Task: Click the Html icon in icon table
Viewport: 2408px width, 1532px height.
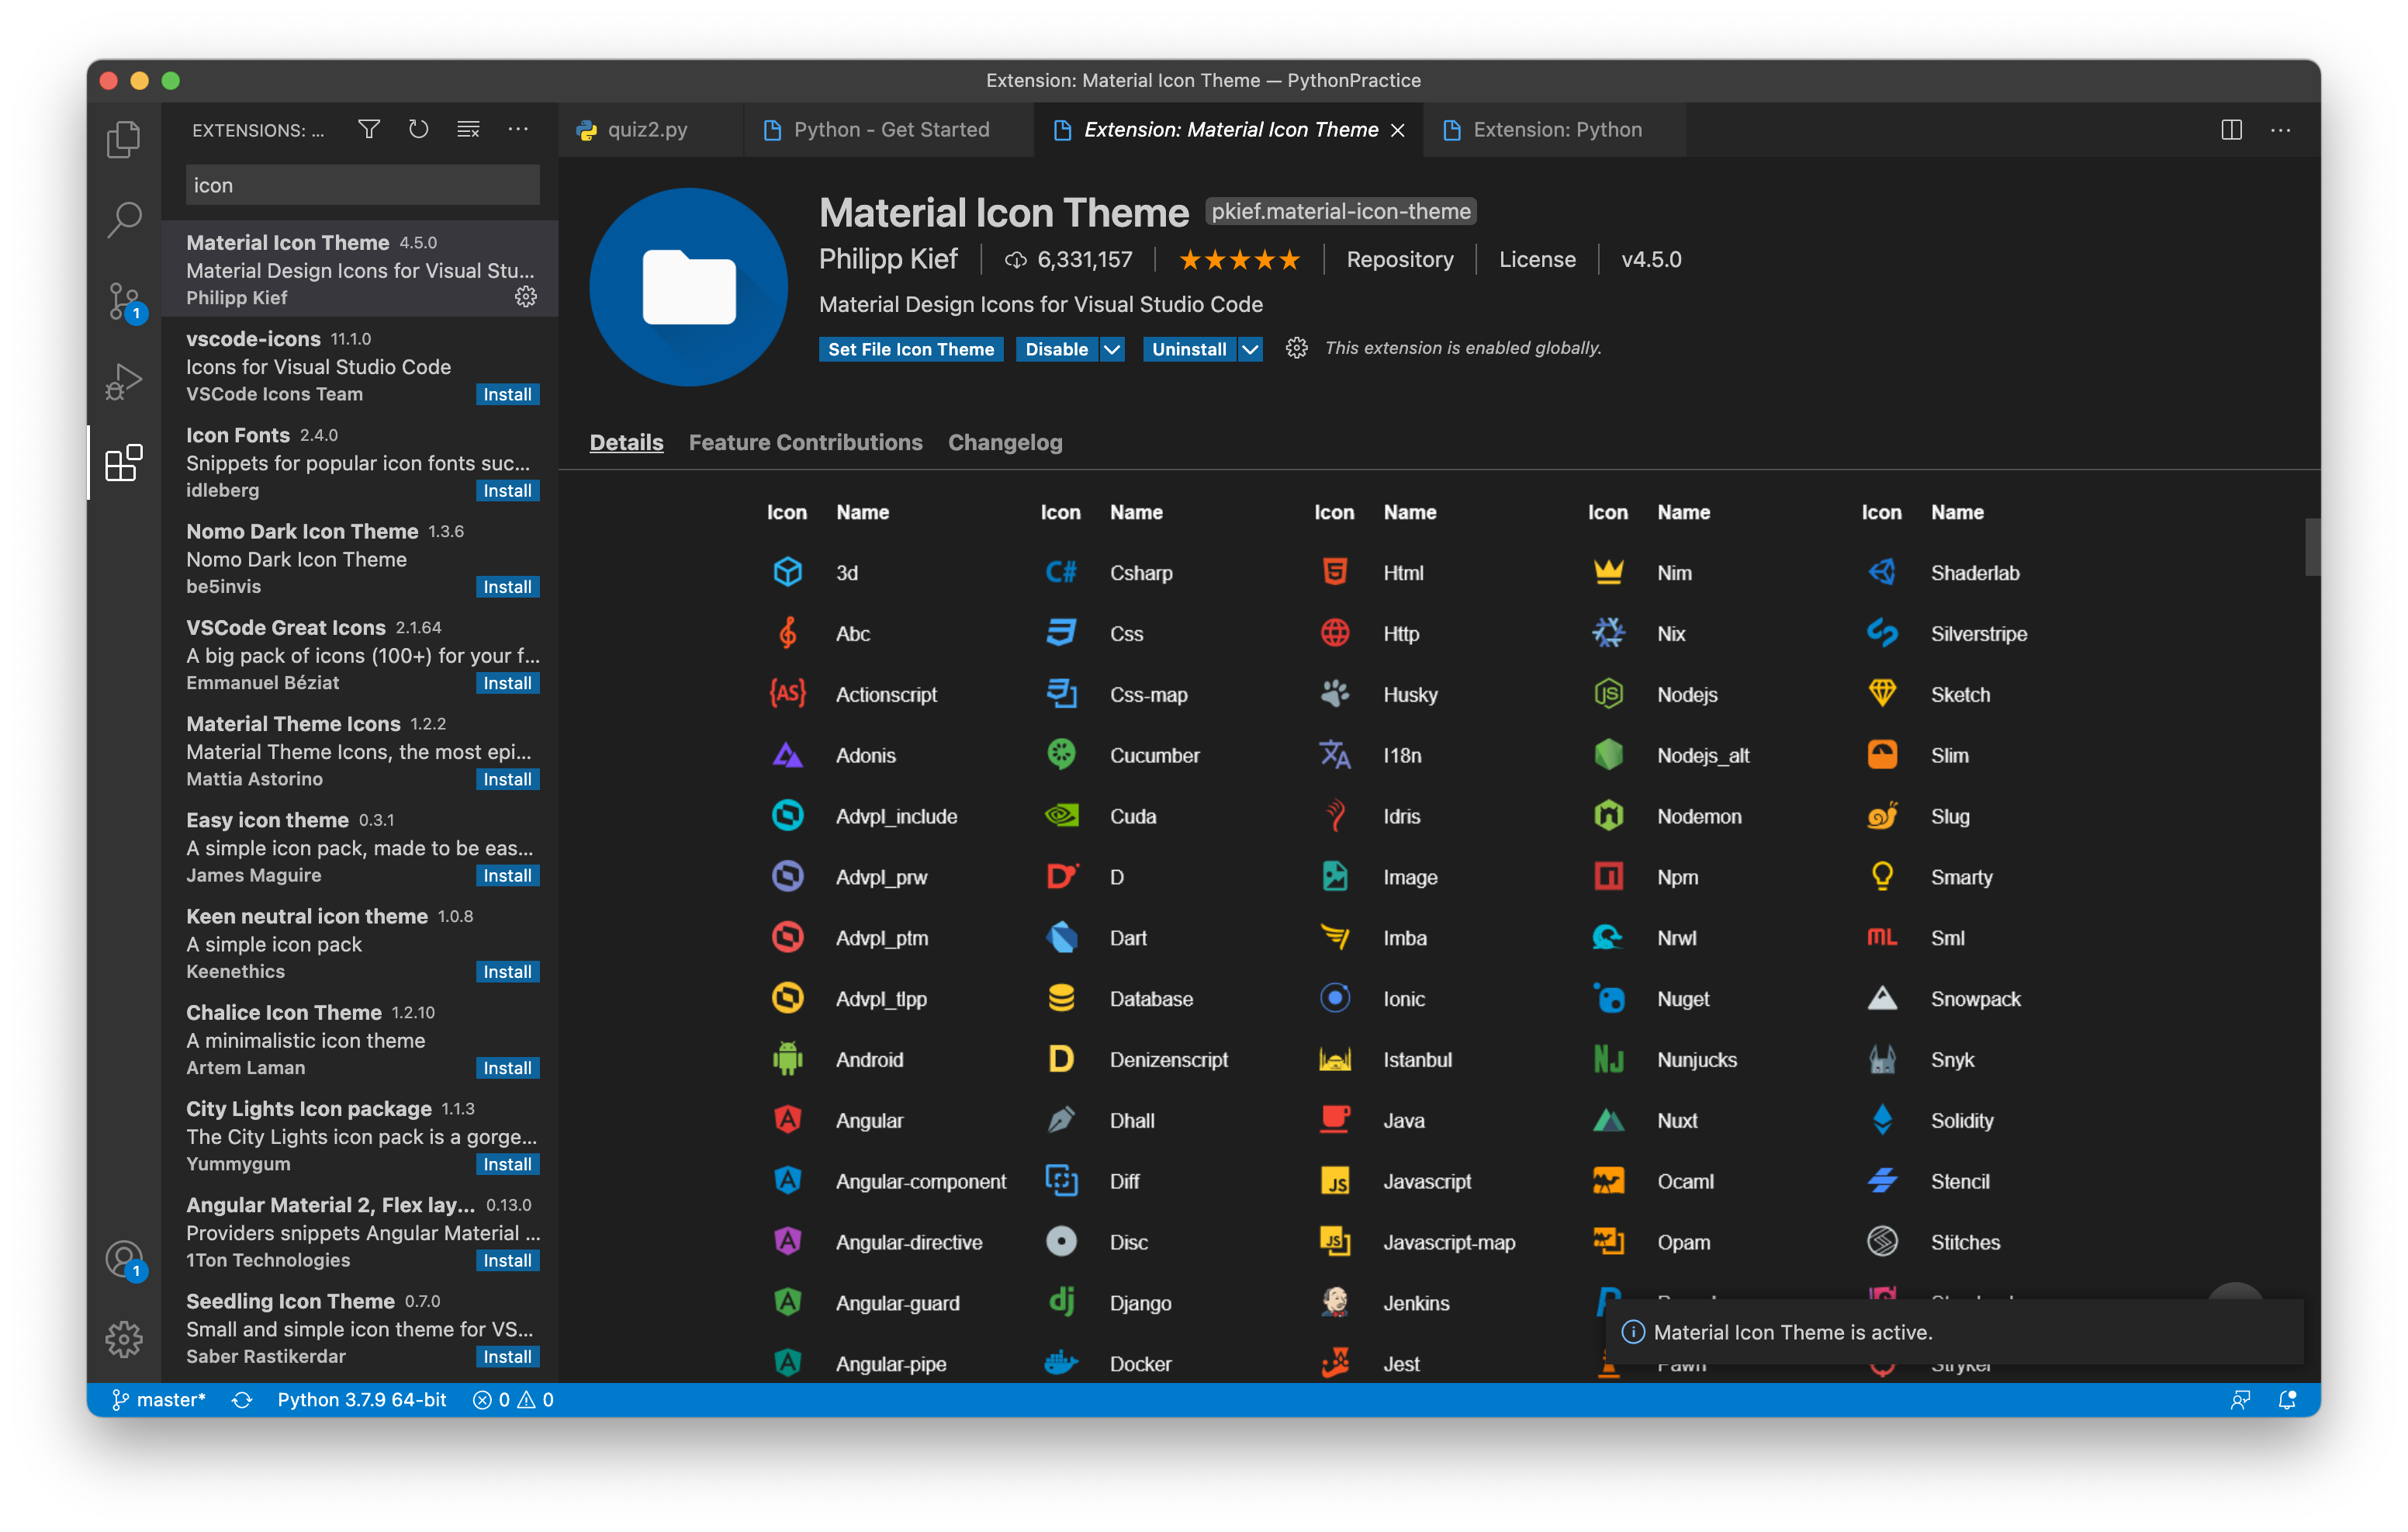Action: pos(1335,573)
